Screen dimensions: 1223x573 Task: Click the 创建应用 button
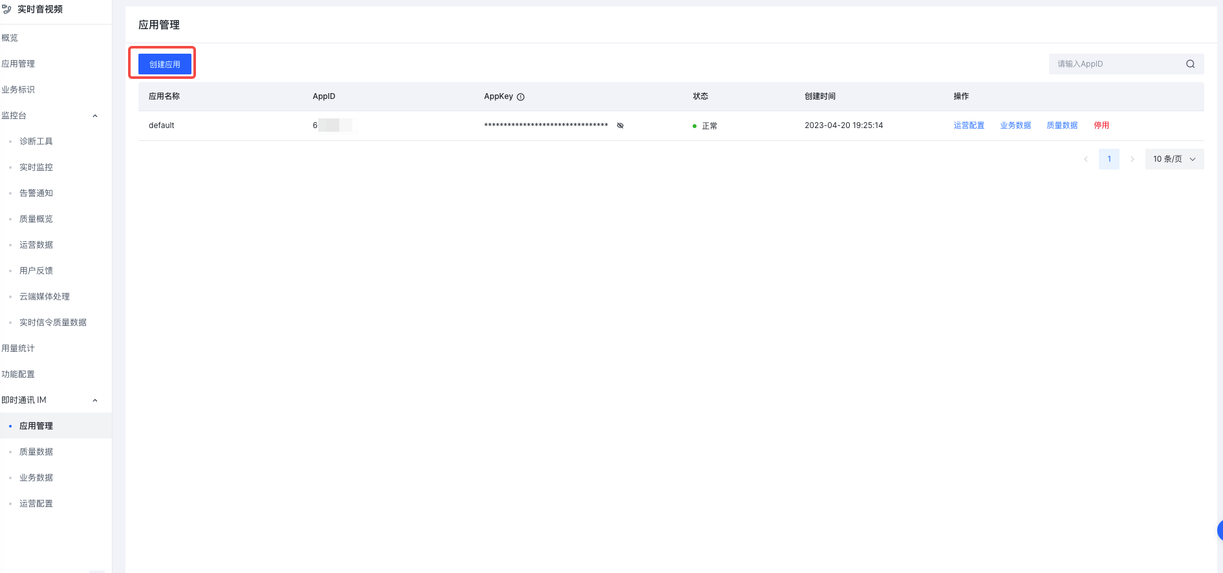[165, 65]
